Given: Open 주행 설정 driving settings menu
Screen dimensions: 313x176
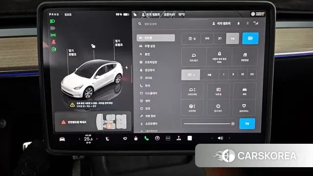Looking at the screenshot, I should click(x=147, y=46).
